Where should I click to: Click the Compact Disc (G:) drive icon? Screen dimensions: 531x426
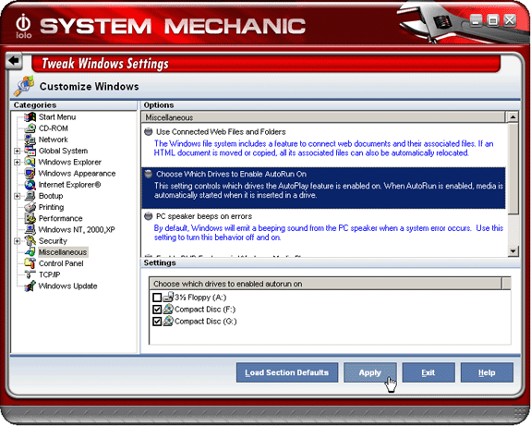click(x=168, y=321)
